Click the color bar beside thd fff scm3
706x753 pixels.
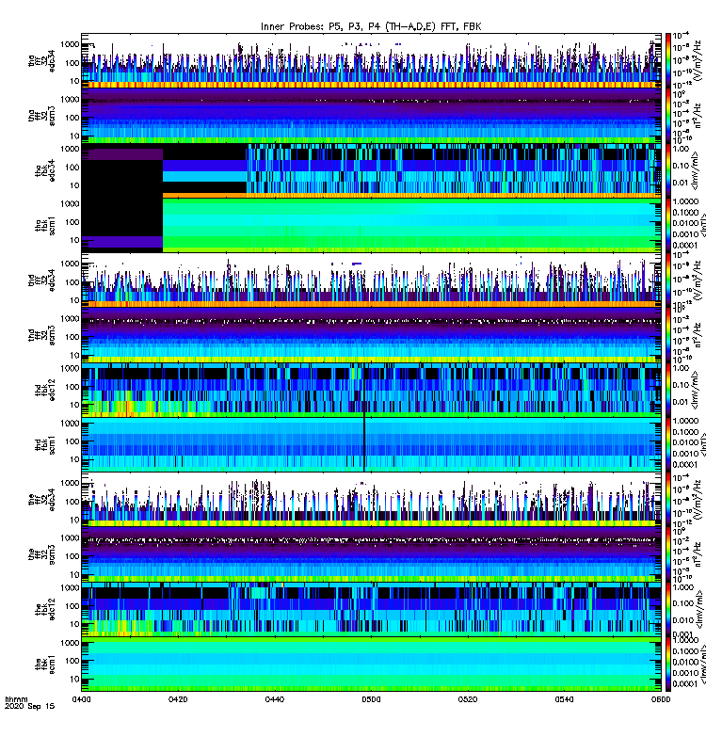point(668,335)
